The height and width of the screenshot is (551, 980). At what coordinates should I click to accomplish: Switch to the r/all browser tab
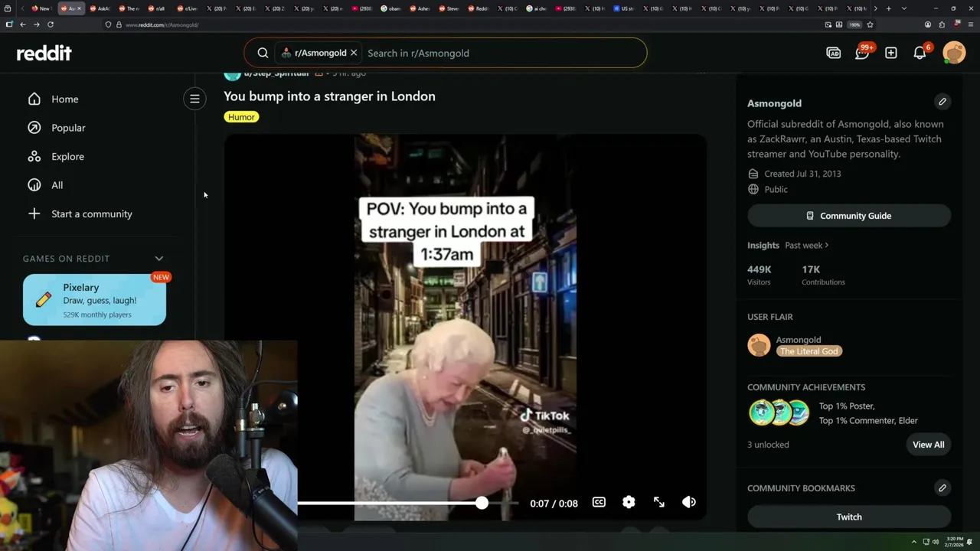click(x=158, y=8)
